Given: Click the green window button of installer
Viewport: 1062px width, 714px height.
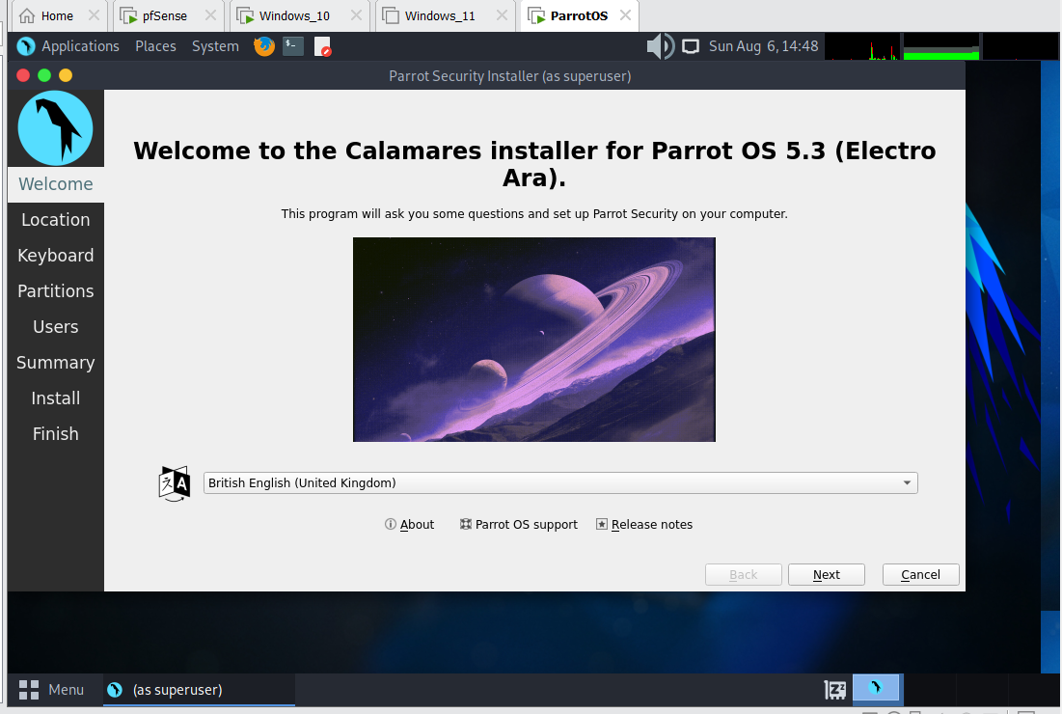Looking at the screenshot, I should click(44, 75).
